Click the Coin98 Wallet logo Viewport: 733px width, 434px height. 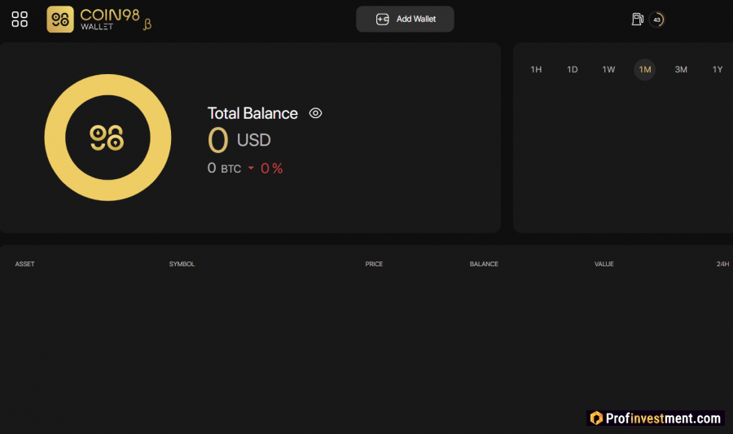(x=94, y=20)
